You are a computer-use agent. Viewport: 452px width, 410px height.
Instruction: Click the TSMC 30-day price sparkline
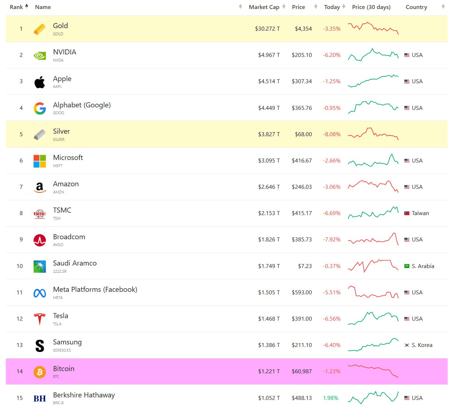[x=373, y=213]
